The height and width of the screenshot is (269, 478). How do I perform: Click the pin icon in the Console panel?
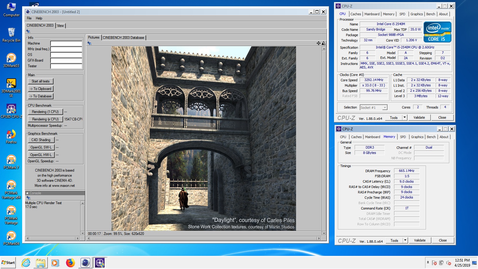[28, 198]
